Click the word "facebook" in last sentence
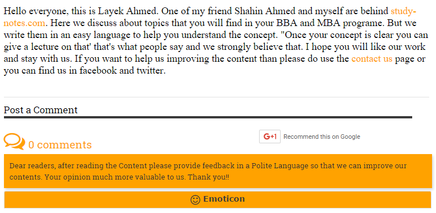 98,71
